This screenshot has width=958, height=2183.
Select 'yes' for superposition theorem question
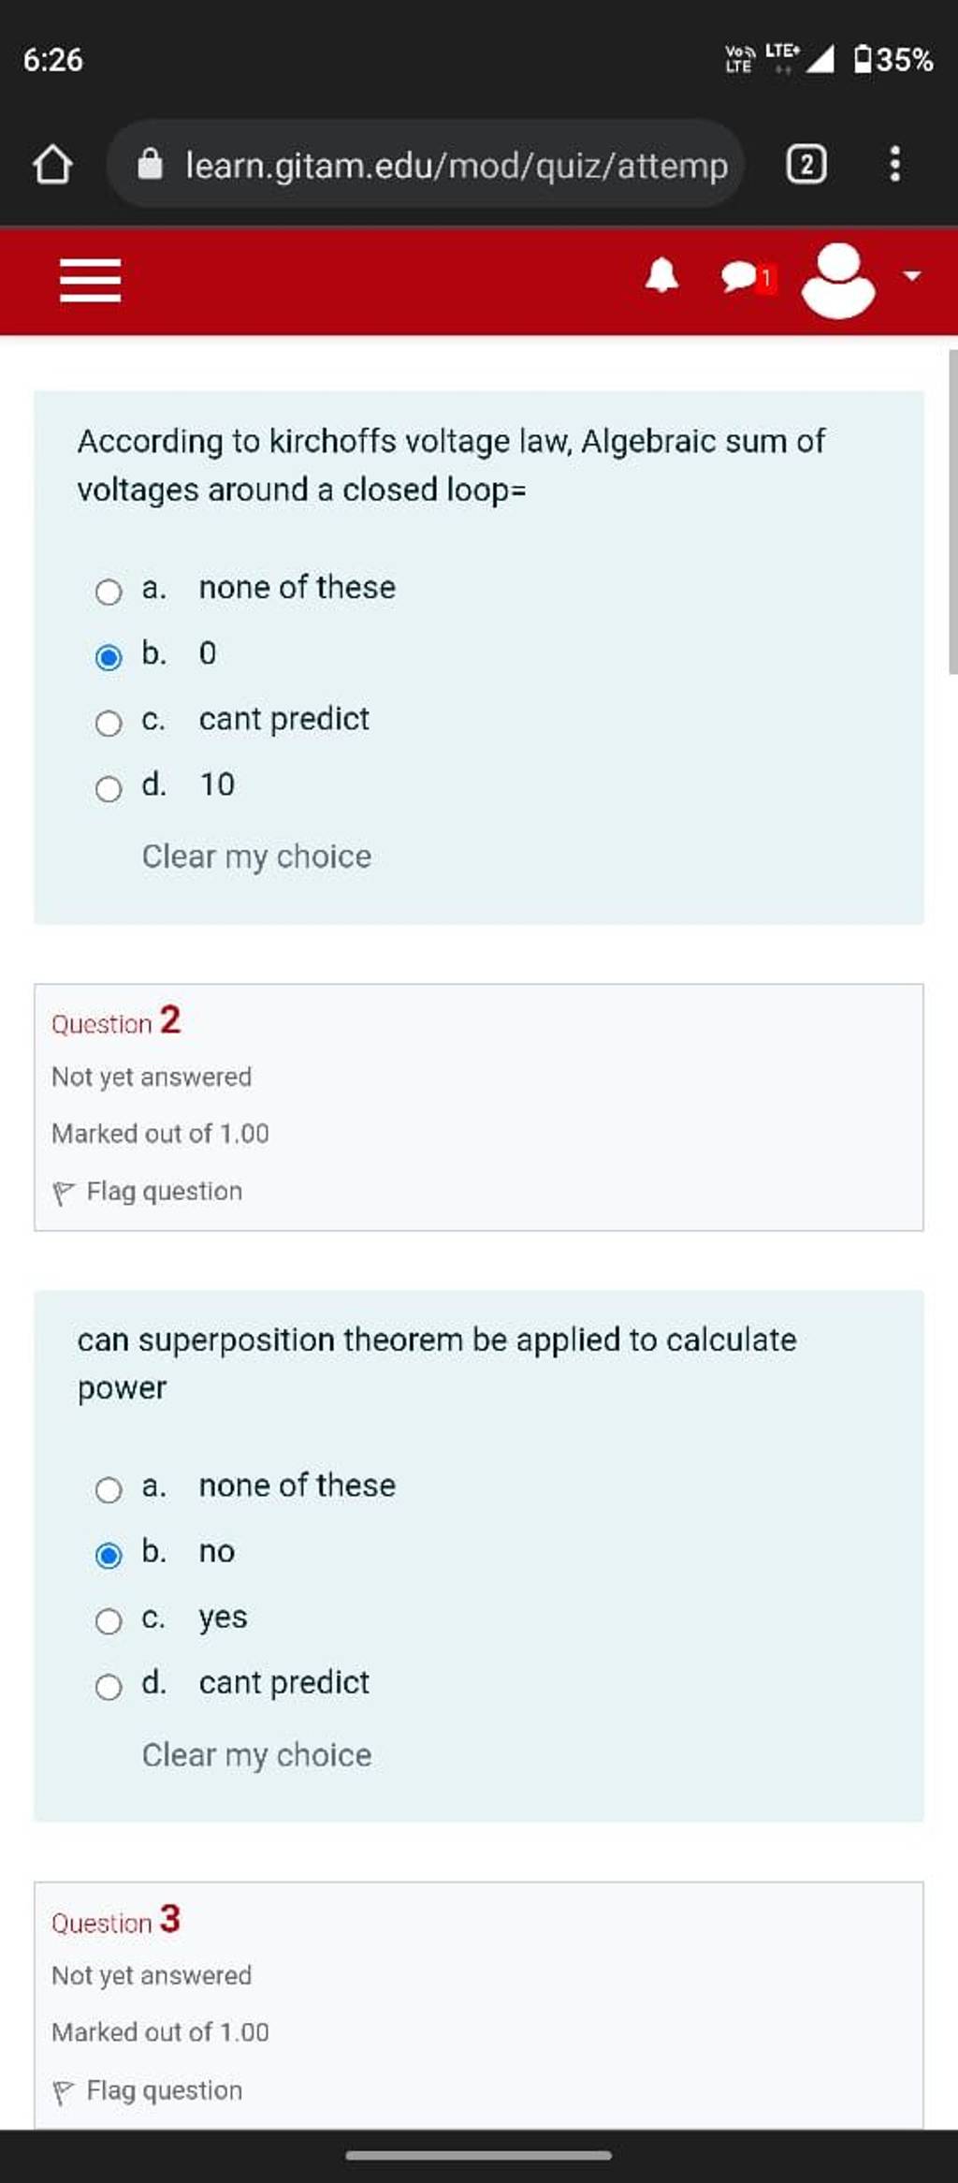pyautogui.click(x=109, y=1620)
